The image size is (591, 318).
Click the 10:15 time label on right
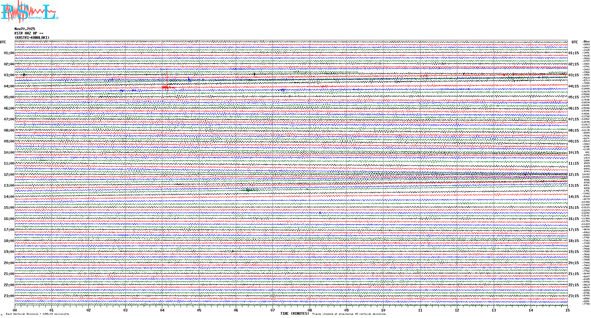point(573,153)
